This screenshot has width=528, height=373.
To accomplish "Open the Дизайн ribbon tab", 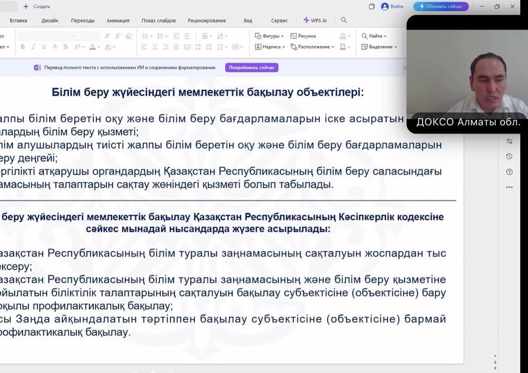I will point(50,20).
